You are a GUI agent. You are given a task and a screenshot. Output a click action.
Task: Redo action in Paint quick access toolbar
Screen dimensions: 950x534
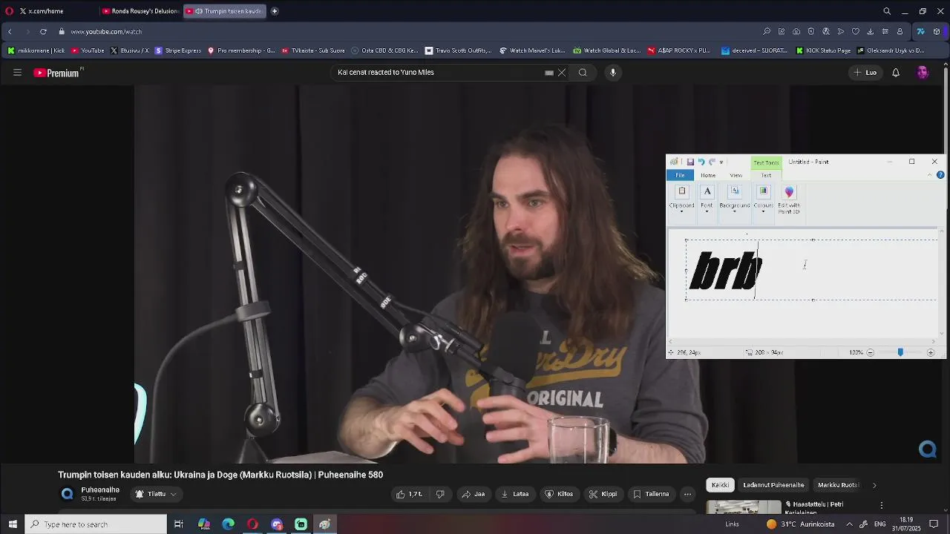pyautogui.click(x=712, y=162)
